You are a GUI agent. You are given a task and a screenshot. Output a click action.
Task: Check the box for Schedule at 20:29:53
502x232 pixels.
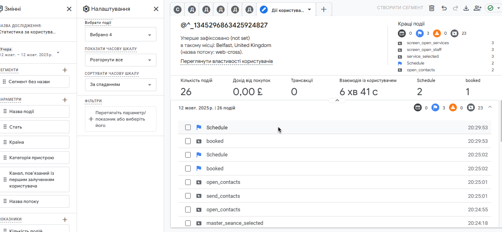point(188,127)
